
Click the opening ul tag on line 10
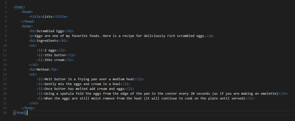click(33, 46)
